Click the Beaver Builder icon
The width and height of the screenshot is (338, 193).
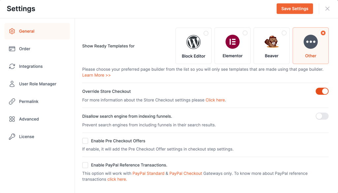click(271, 41)
